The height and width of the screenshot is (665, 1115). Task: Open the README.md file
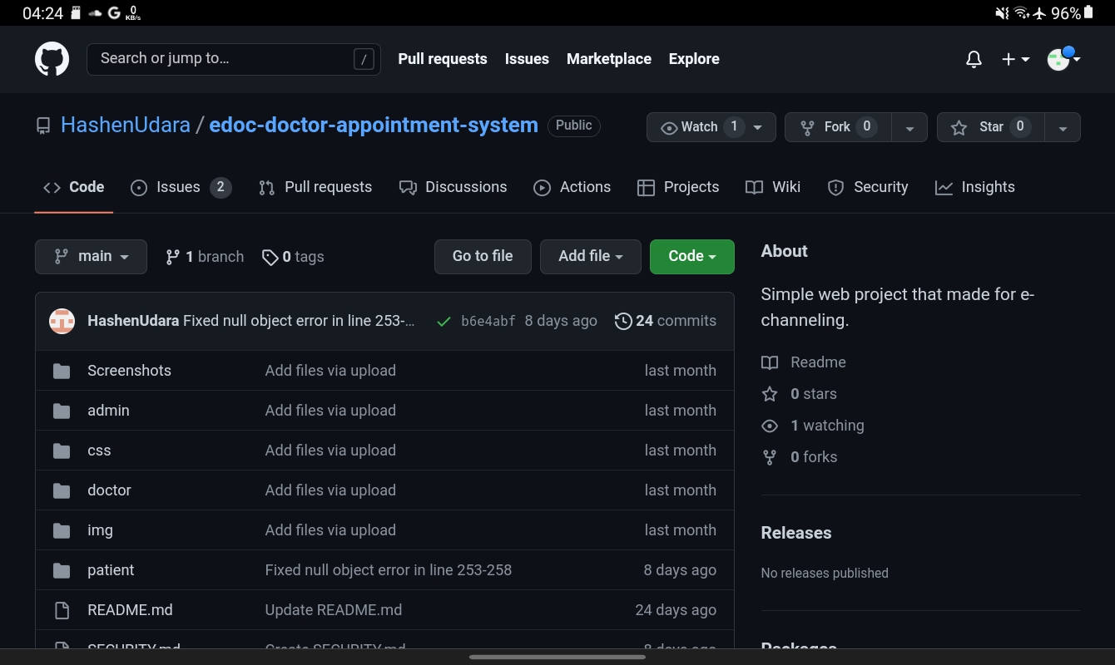(130, 610)
